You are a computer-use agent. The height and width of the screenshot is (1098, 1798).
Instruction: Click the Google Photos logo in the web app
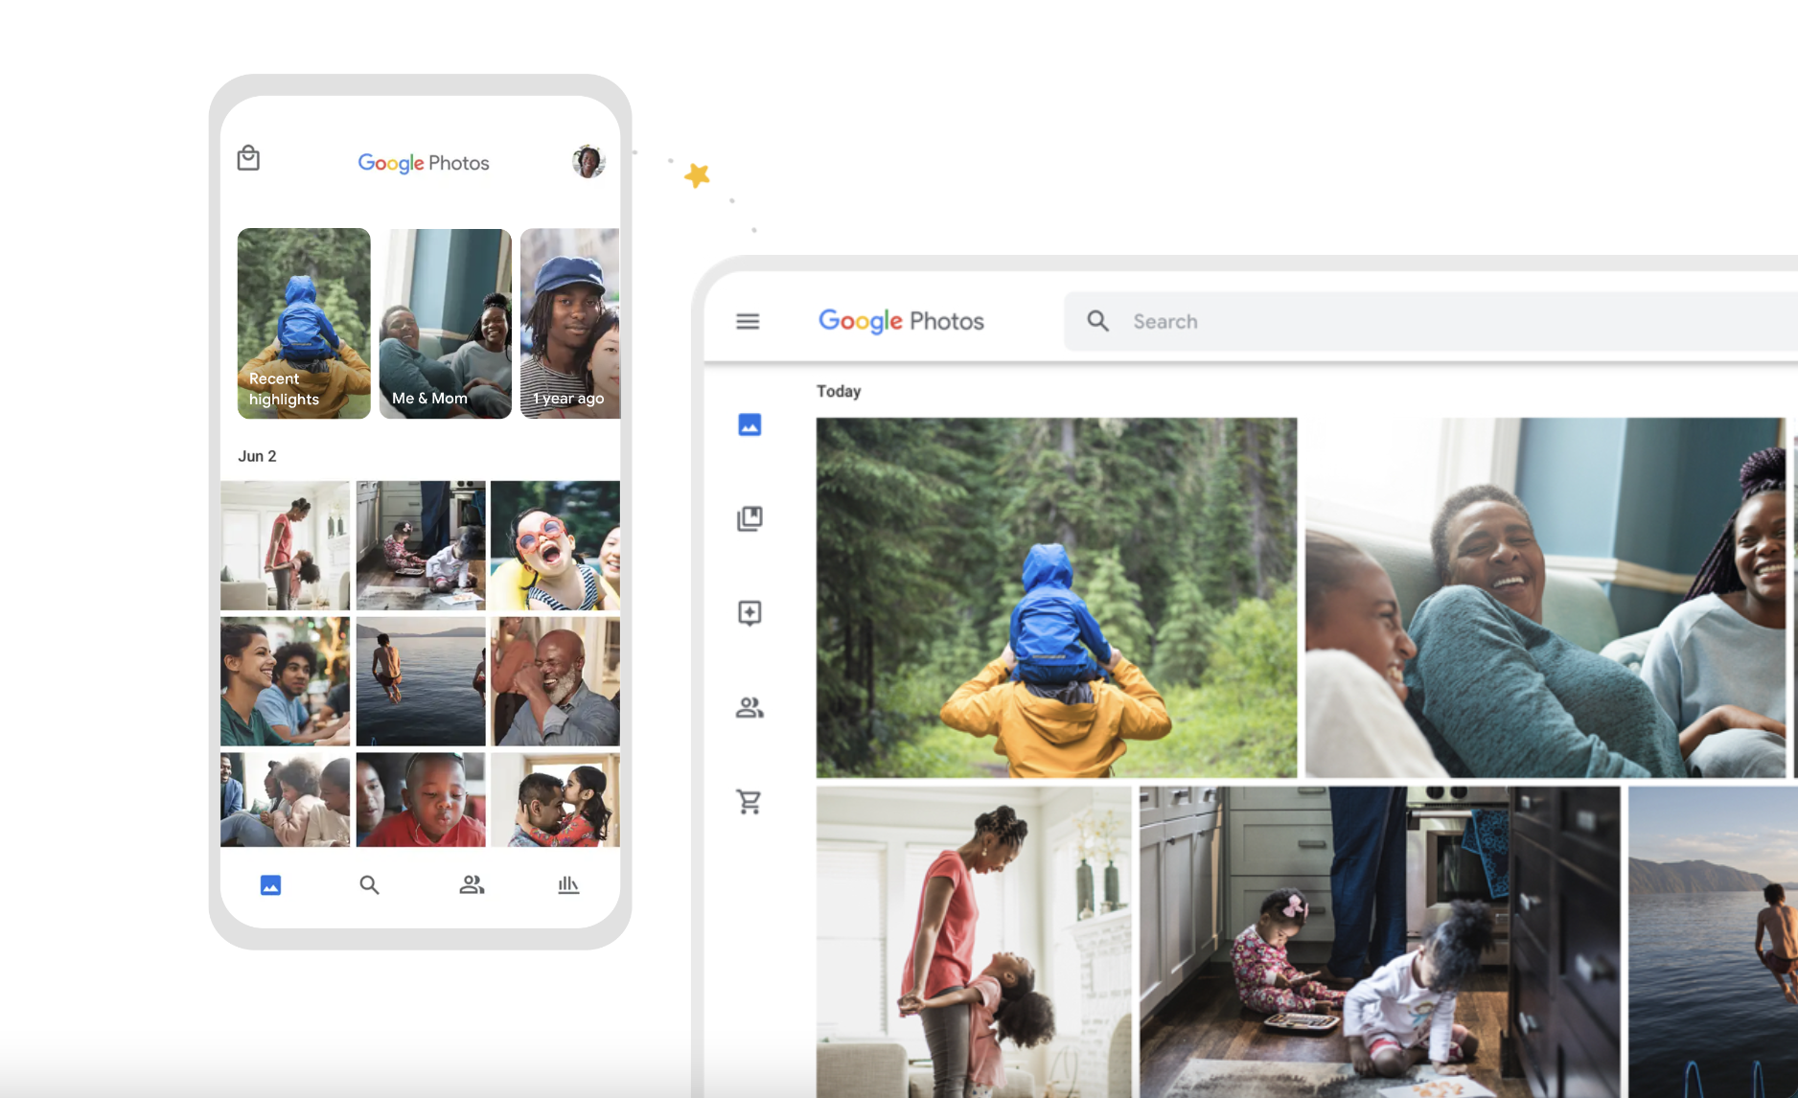coord(901,321)
